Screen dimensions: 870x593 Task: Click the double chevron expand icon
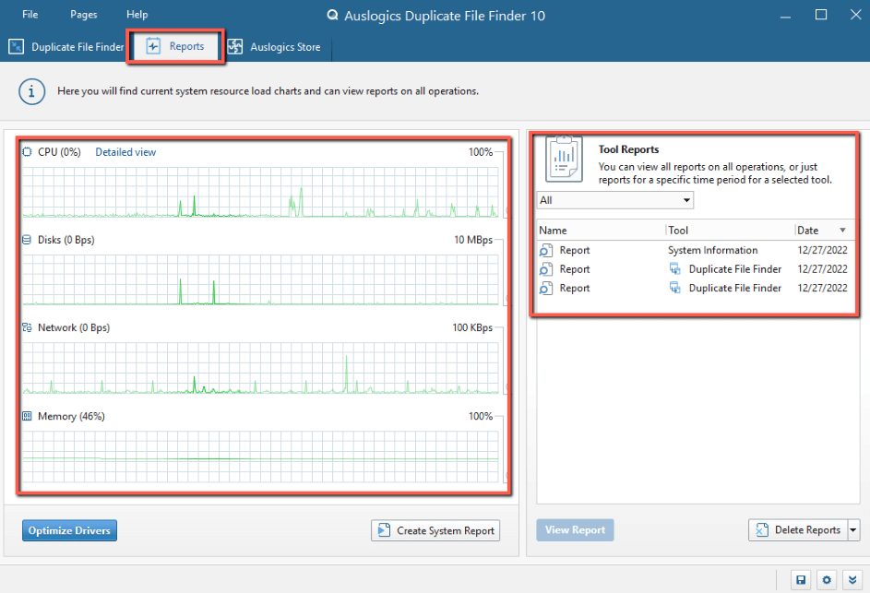pos(852,580)
